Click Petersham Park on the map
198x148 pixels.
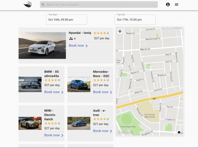click(x=128, y=127)
